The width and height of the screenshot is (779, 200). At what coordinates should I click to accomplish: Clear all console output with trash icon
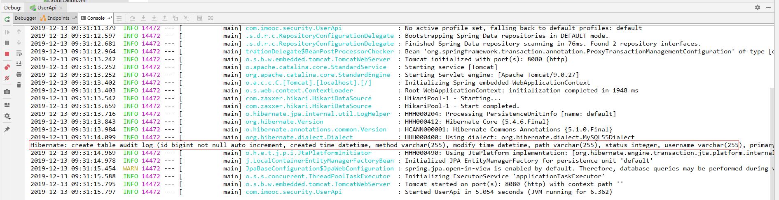19,85
